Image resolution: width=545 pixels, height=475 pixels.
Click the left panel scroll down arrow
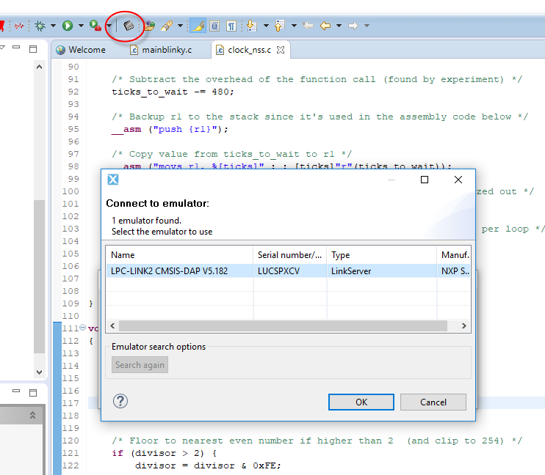pyautogui.click(x=39, y=372)
